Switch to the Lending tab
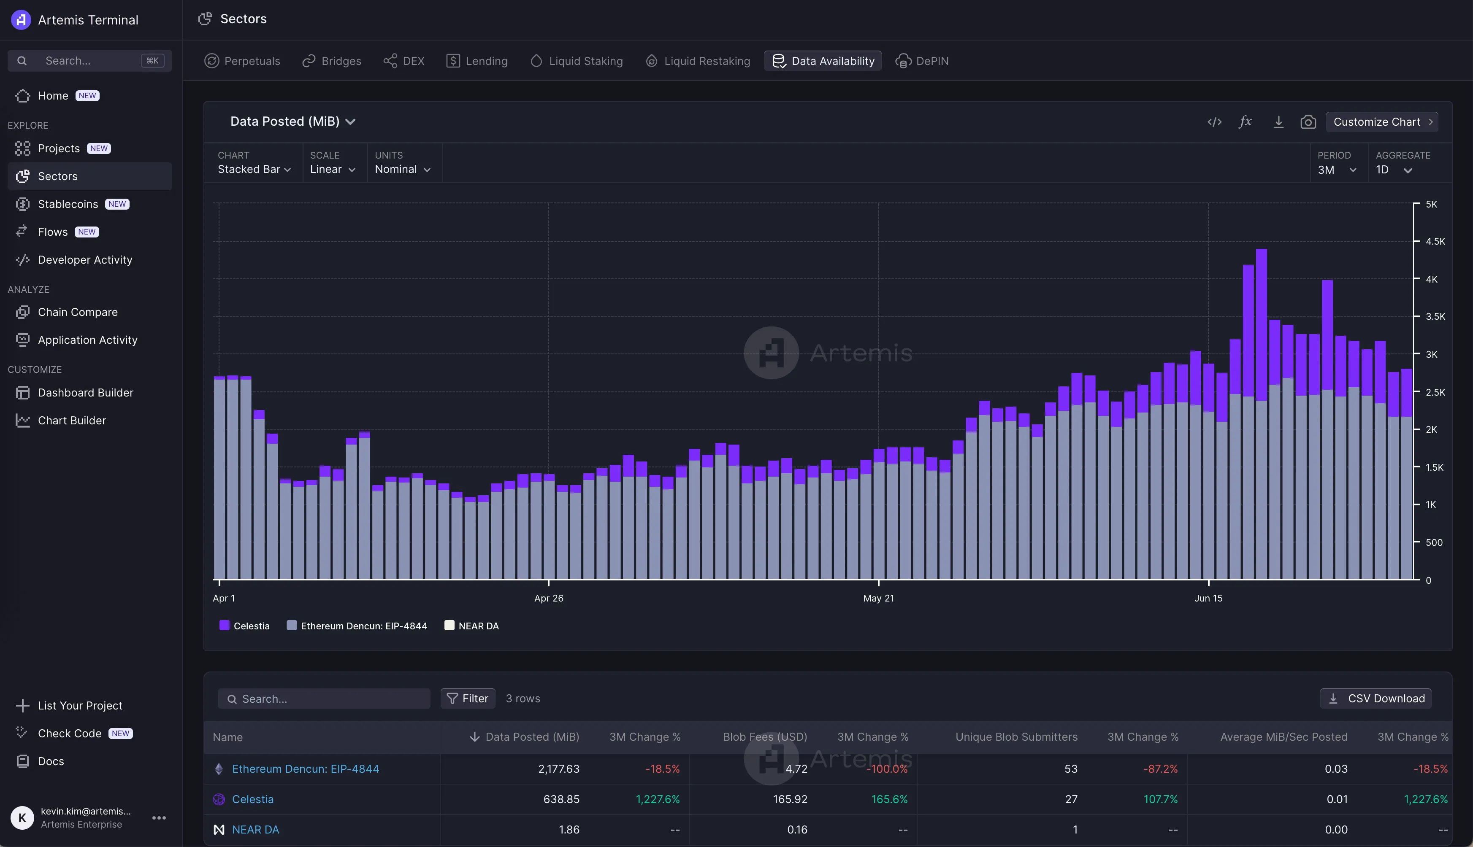Image resolution: width=1473 pixels, height=847 pixels. pos(477,61)
